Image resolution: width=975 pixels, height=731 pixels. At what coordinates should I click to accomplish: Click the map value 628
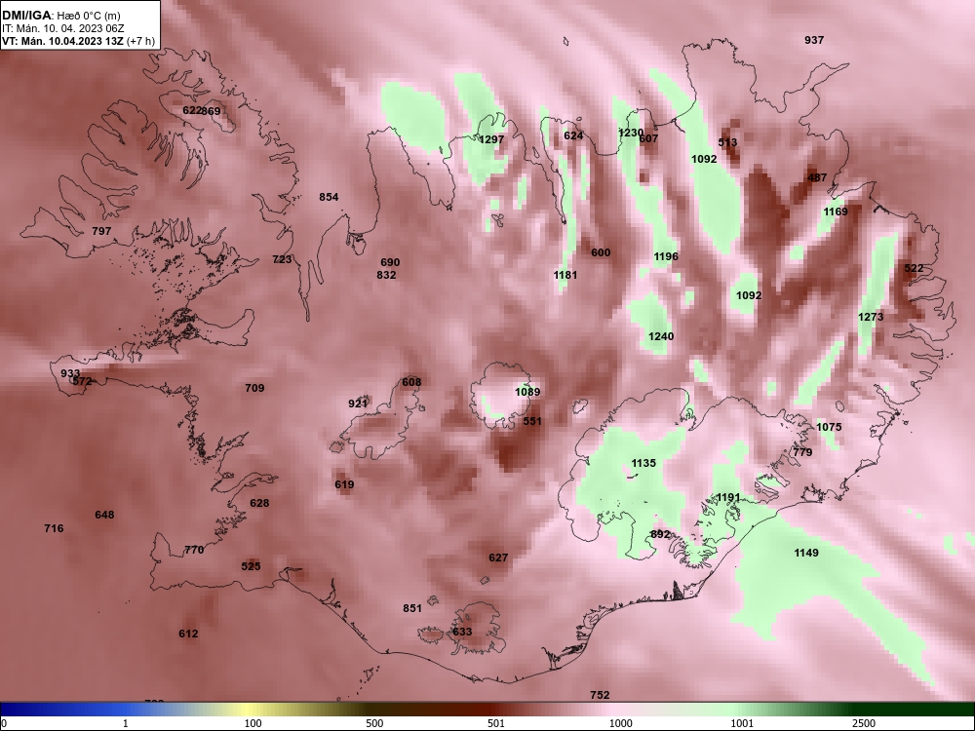tap(259, 504)
